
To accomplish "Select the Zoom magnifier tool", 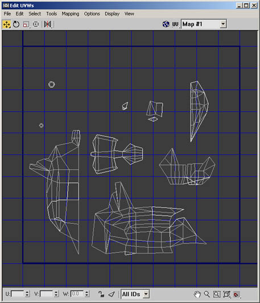I will 207,294.
